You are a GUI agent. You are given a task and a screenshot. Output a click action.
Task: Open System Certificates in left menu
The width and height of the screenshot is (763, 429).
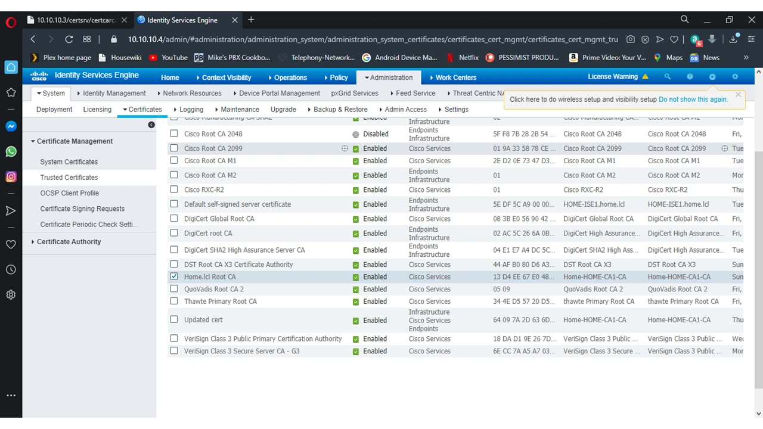(69, 161)
